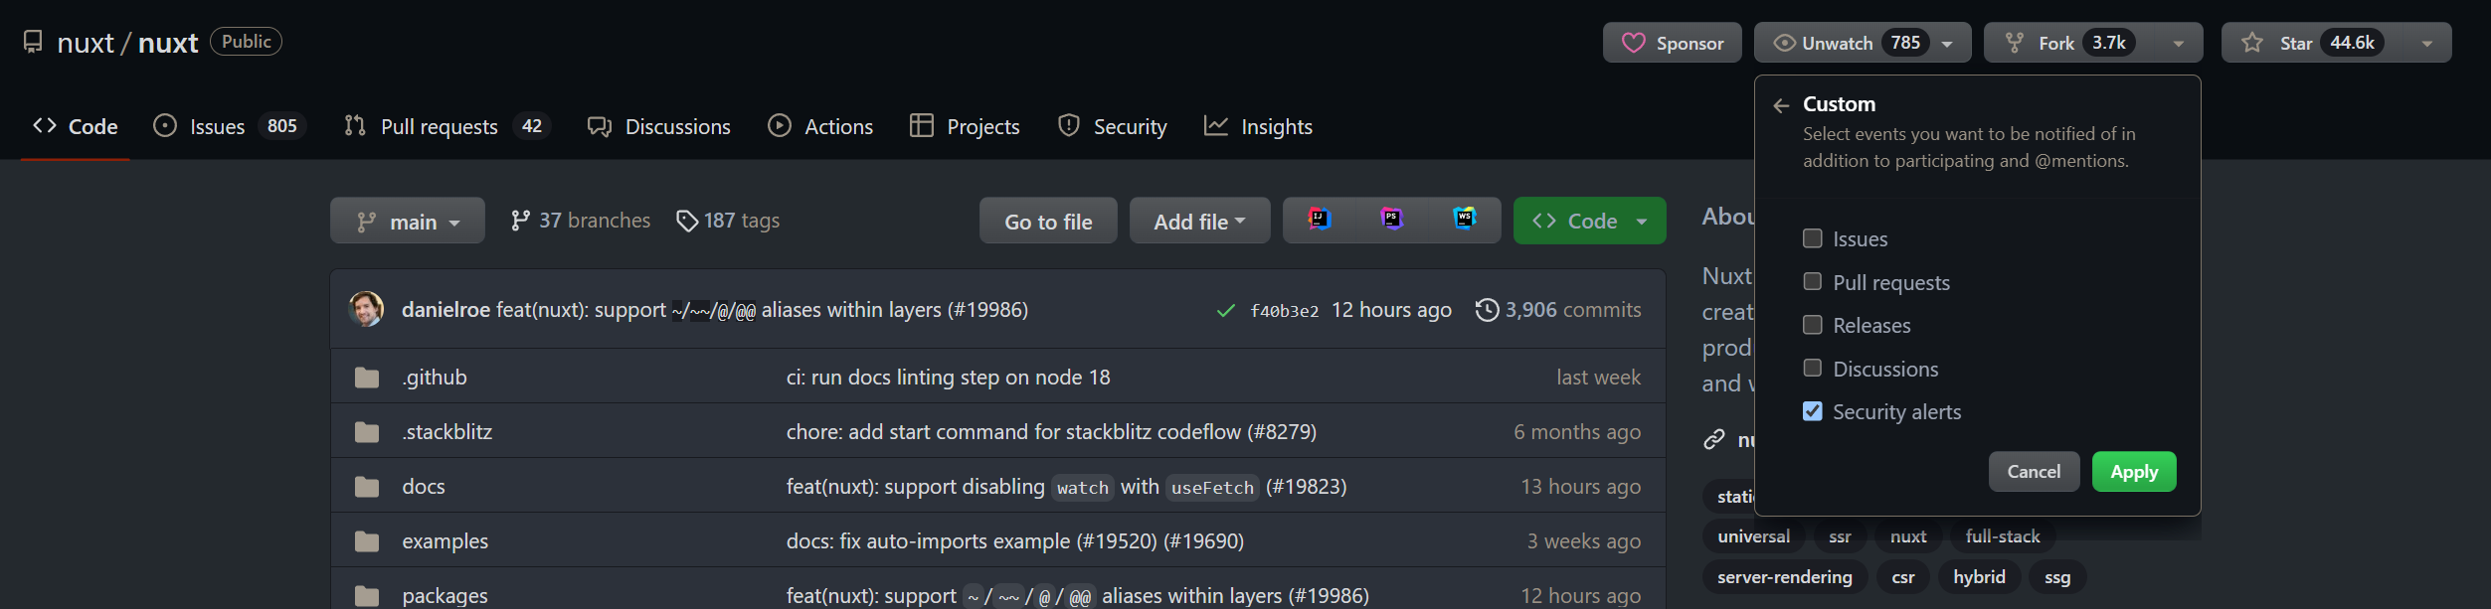Viewport: 2491px width, 609px height.
Task: Cancel the custom notification settings
Action: [2033, 472]
